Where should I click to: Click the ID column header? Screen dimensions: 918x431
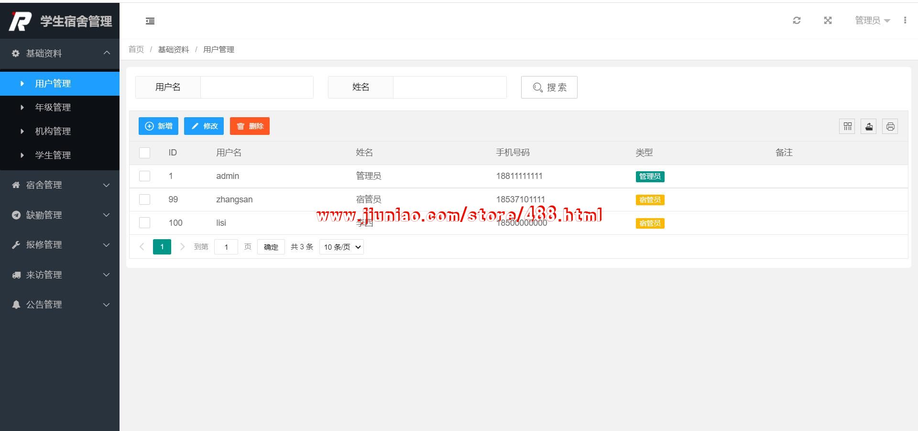click(173, 153)
